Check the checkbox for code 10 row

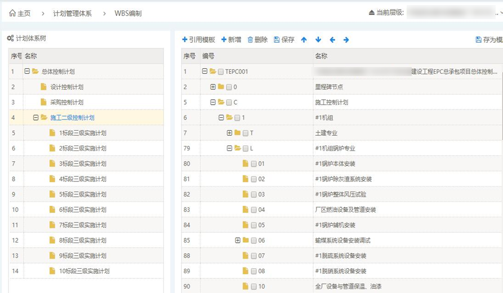click(253, 287)
